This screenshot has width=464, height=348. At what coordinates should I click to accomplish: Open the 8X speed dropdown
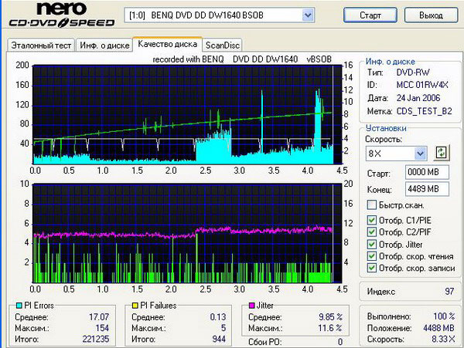coord(420,154)
